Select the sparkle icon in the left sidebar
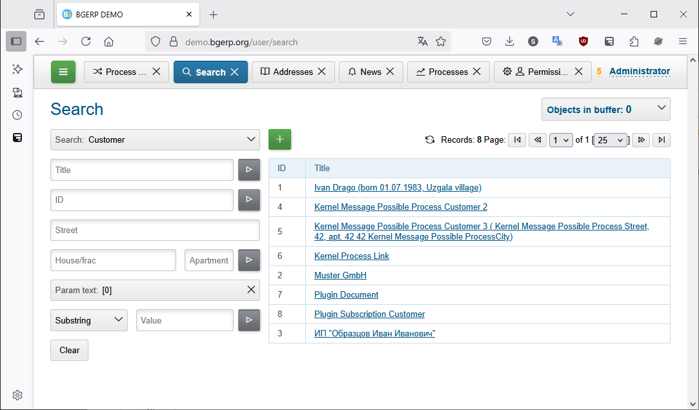699x410 pixels. 17,68
